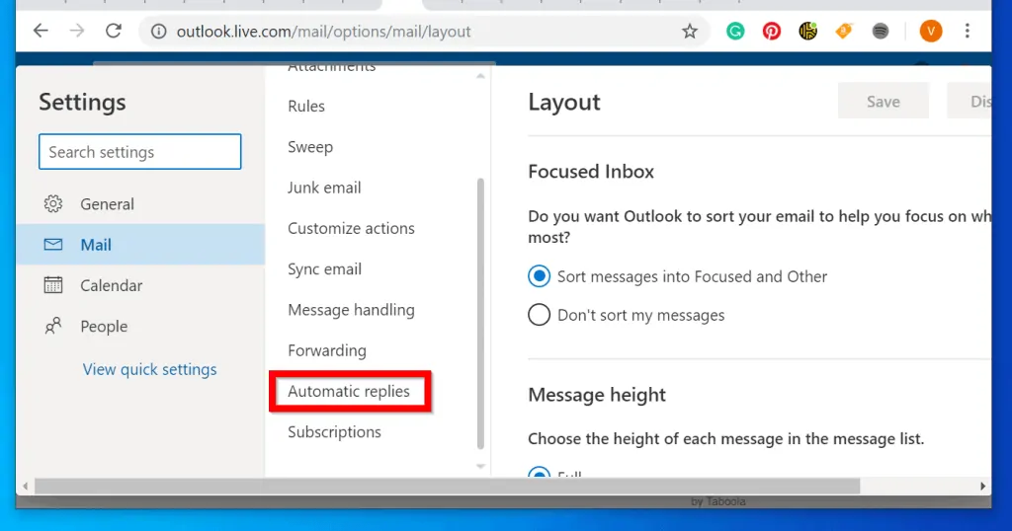This screenshot has height=531, width=1012.
Task: Click the General gear icon
Action: tap(53, 203)
